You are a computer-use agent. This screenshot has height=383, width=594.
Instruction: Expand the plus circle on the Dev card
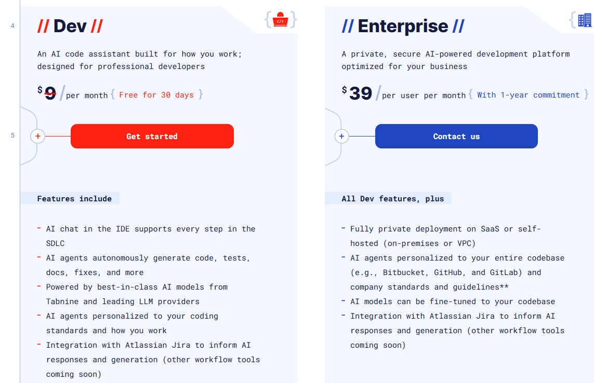tap(37, 136)
